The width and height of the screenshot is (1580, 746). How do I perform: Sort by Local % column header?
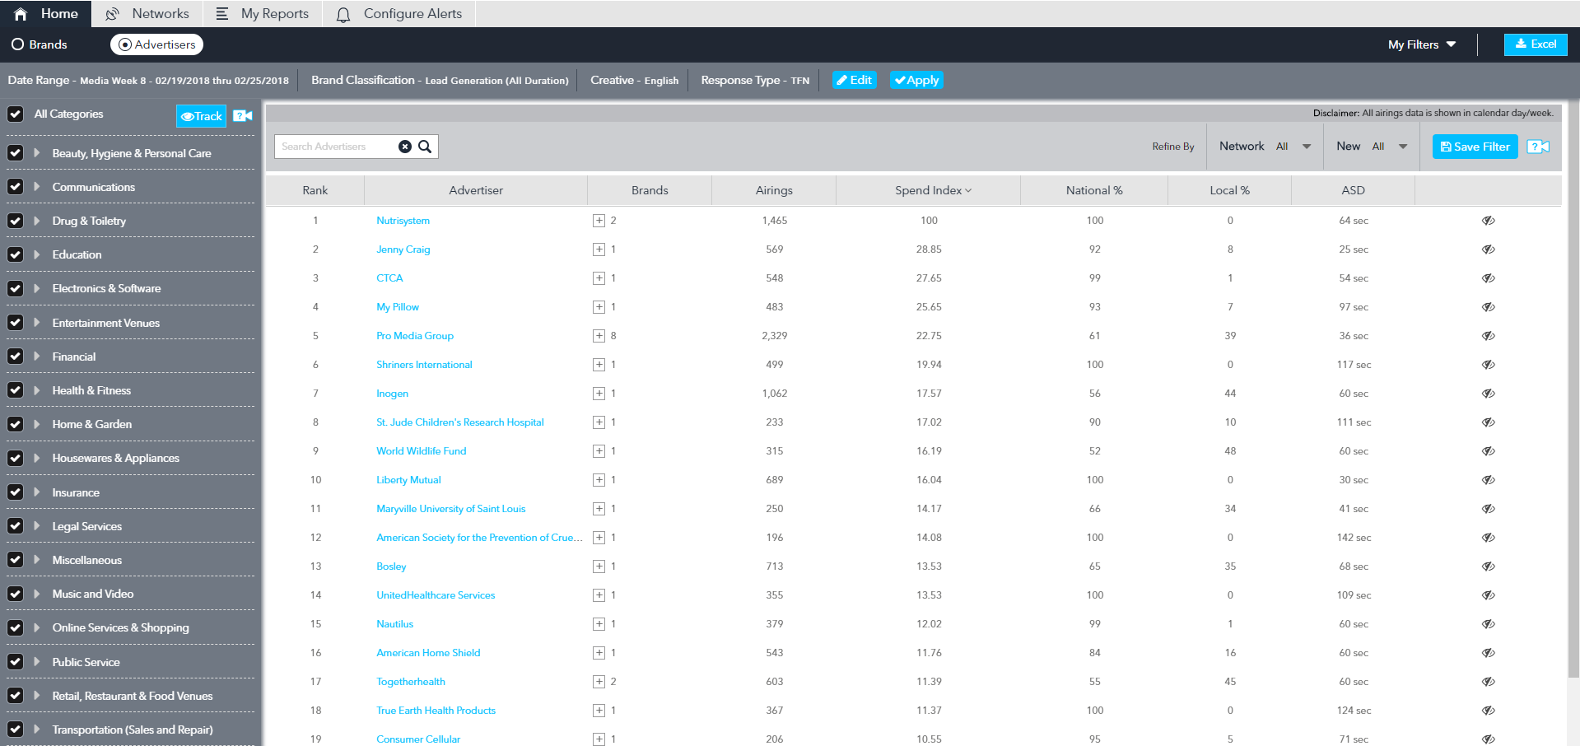(1229, 190)
